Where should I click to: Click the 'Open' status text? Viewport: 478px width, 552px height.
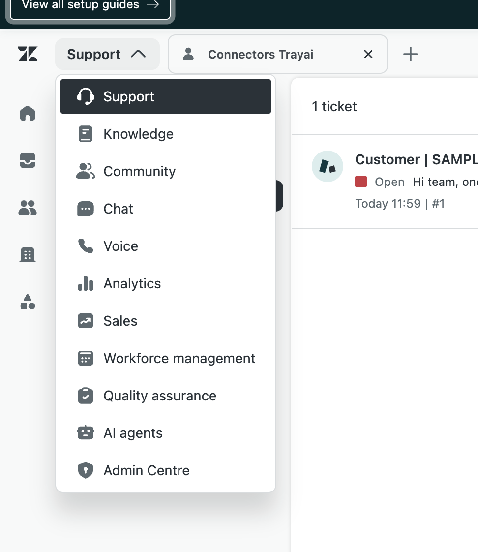389,182
